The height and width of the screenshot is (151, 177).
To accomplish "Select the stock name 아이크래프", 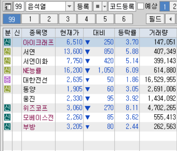I will tap(38, 42).
